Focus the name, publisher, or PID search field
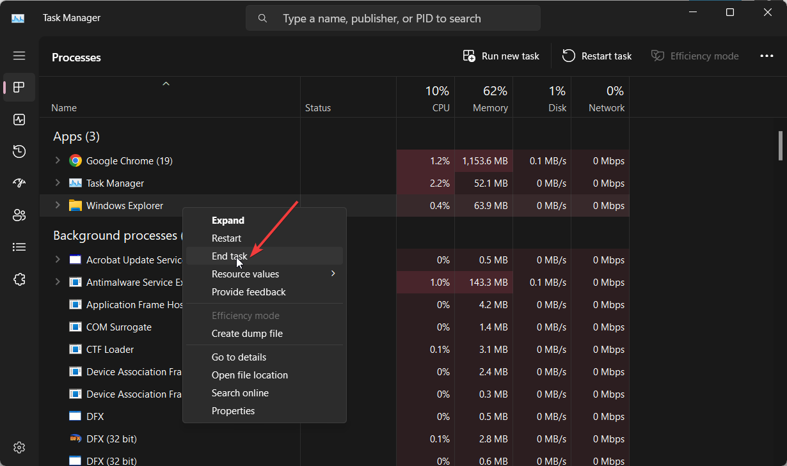The image size is (787, 466). pos(393,19)
